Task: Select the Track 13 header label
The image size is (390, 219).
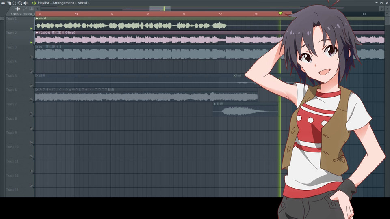Action: coord(13,190)
